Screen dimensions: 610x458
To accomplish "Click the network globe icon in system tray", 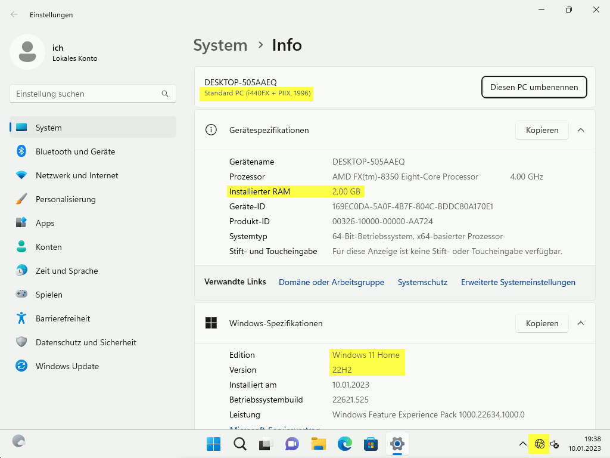I will pyautogui.click(x=539, y=444).
